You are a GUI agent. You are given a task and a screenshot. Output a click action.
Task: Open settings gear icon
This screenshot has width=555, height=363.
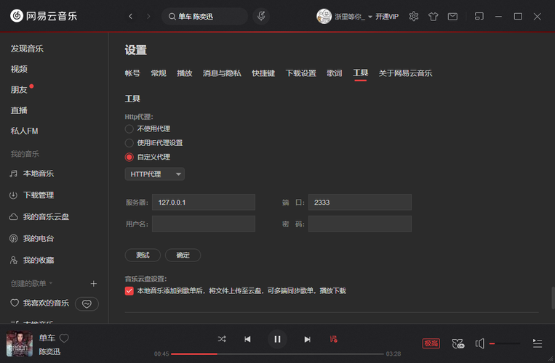[413, 16]
